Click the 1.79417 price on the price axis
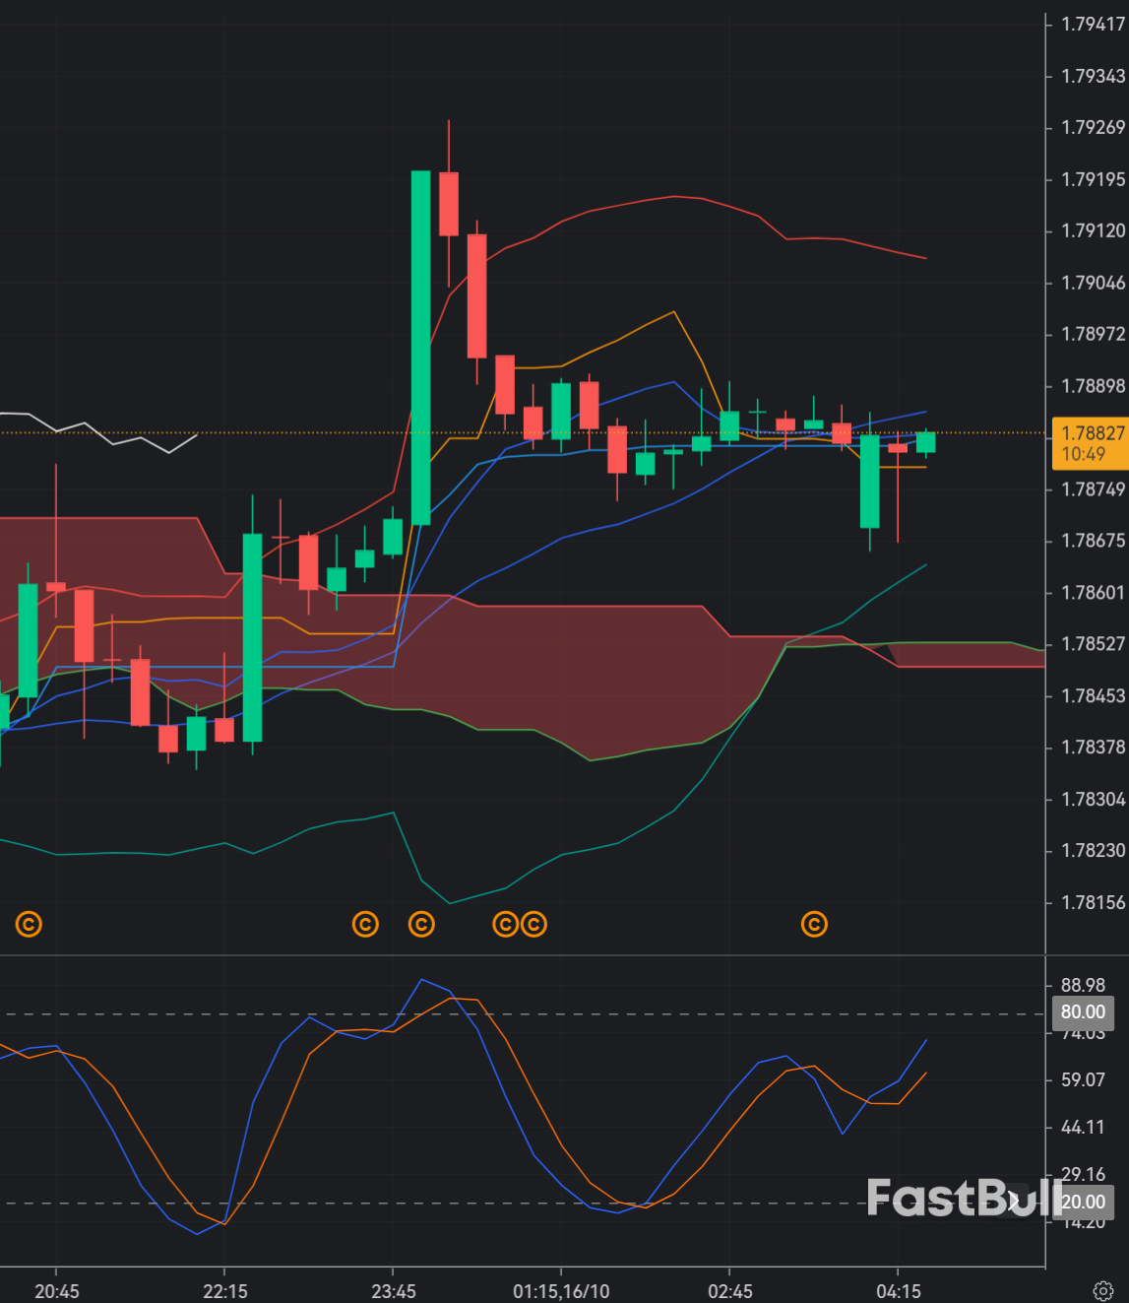 click(x=1093, y=25)
